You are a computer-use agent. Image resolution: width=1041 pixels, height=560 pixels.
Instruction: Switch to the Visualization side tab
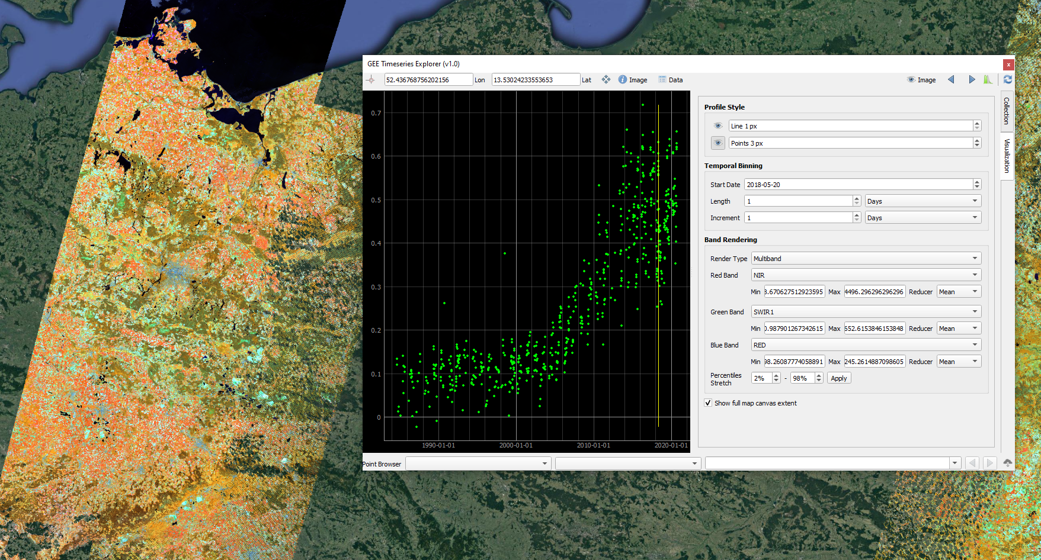[1006, 156]
